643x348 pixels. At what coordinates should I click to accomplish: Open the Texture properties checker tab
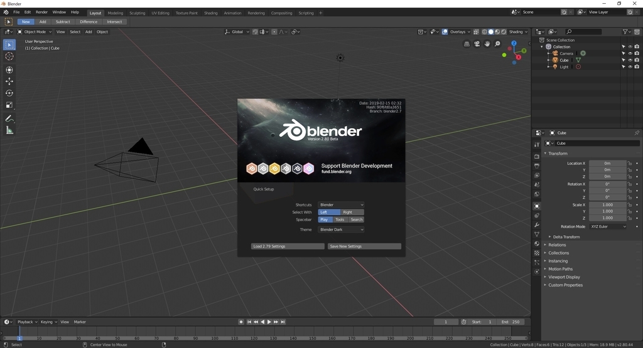537,253
